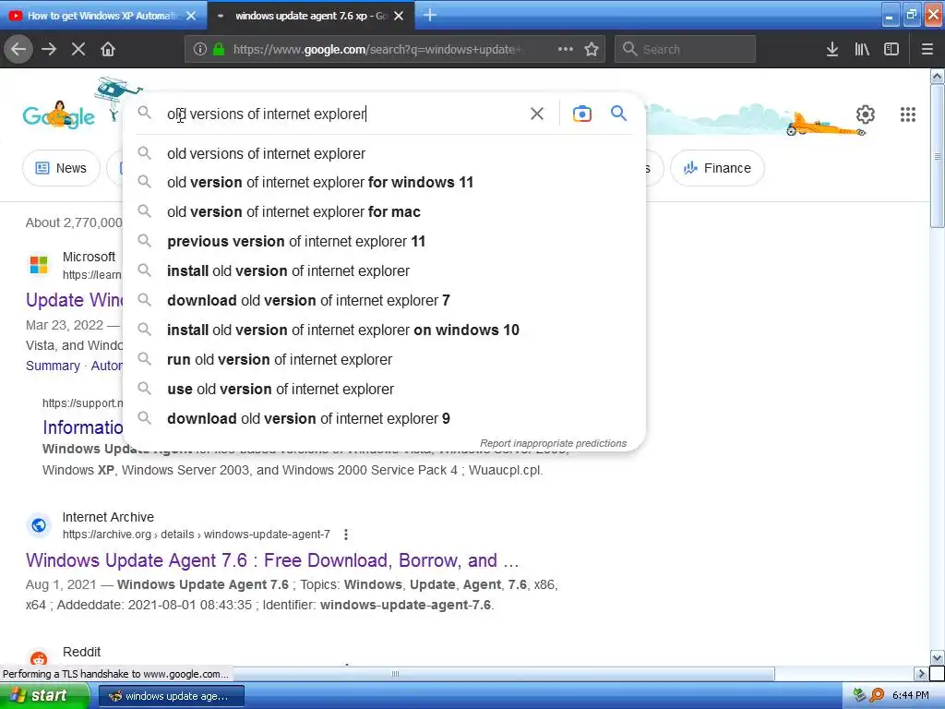Image resolution: width=945 pixels, height=709 pixels.
Task: Filter results by Finance
Action: tap(717, 168)
